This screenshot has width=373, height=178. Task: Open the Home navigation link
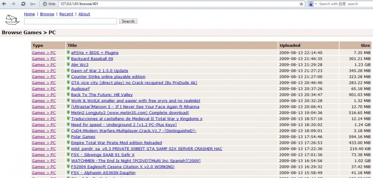30,14
